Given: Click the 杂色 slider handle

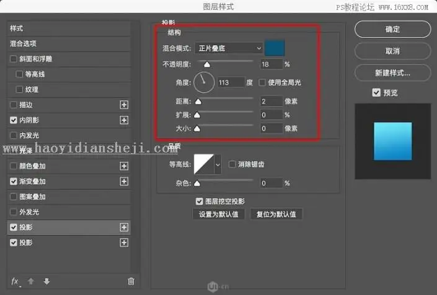Looking at the screenshot, I should [197, 183].
